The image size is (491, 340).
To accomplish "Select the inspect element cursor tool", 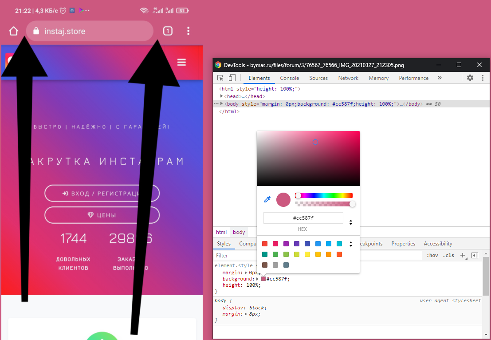I will pos(220,78).
